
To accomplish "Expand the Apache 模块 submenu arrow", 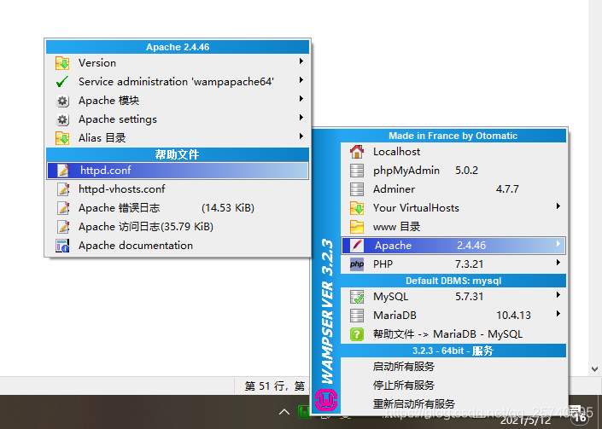I will pyautogui.click(x=301, y=99).
